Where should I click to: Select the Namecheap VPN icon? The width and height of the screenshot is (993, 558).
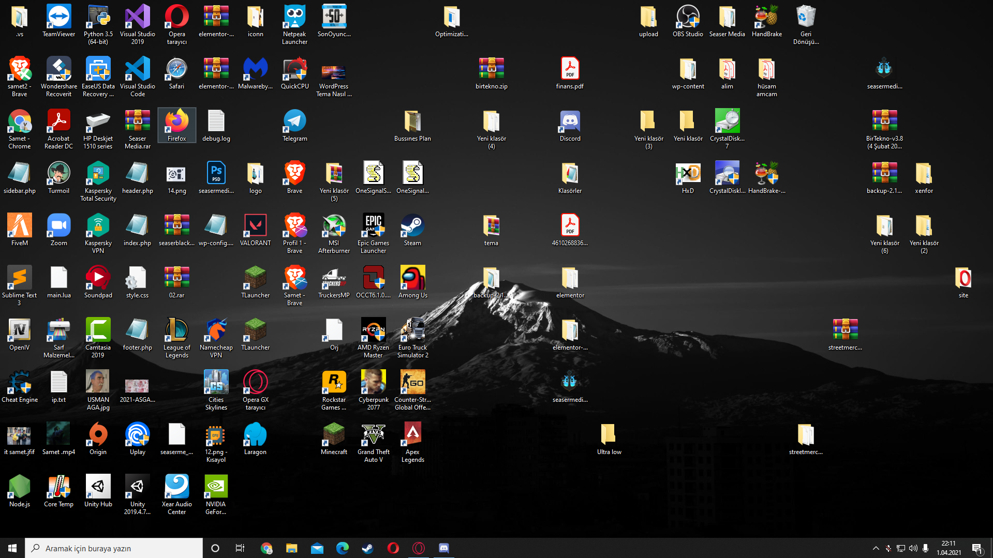216,338
